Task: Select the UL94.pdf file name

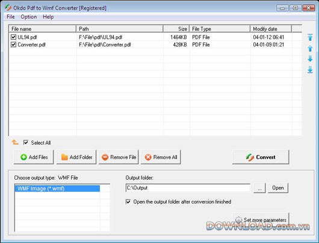Action: [27, 37]
